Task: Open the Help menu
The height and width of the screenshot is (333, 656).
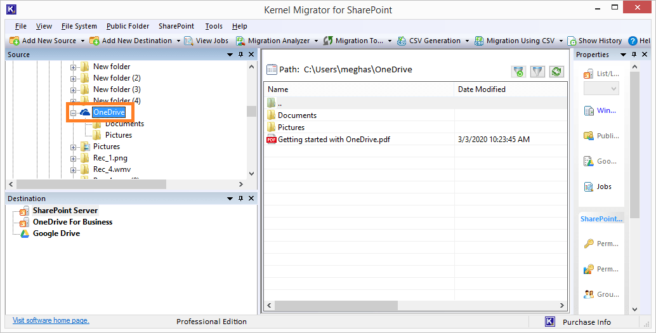Action: coord(240,26)
